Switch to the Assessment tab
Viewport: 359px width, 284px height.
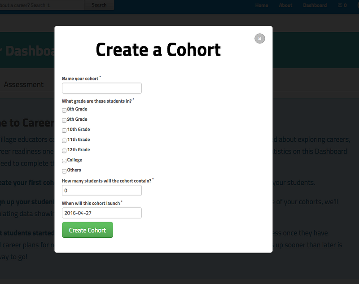24,84
